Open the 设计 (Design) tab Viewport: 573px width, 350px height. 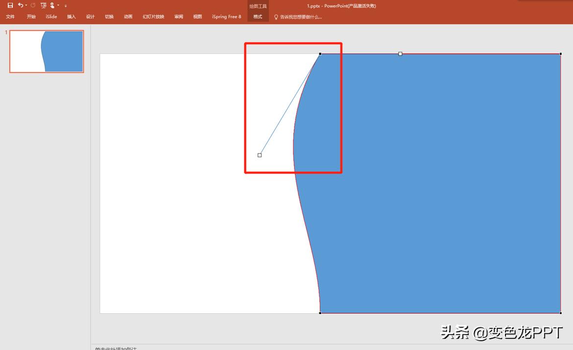tap(90, 17)
